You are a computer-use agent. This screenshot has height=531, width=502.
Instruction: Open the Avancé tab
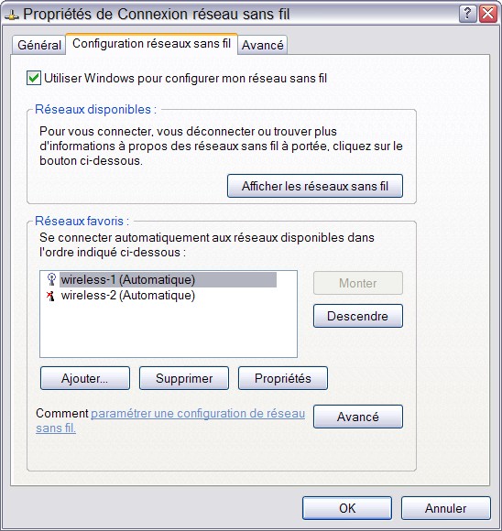tap(263, 45)
